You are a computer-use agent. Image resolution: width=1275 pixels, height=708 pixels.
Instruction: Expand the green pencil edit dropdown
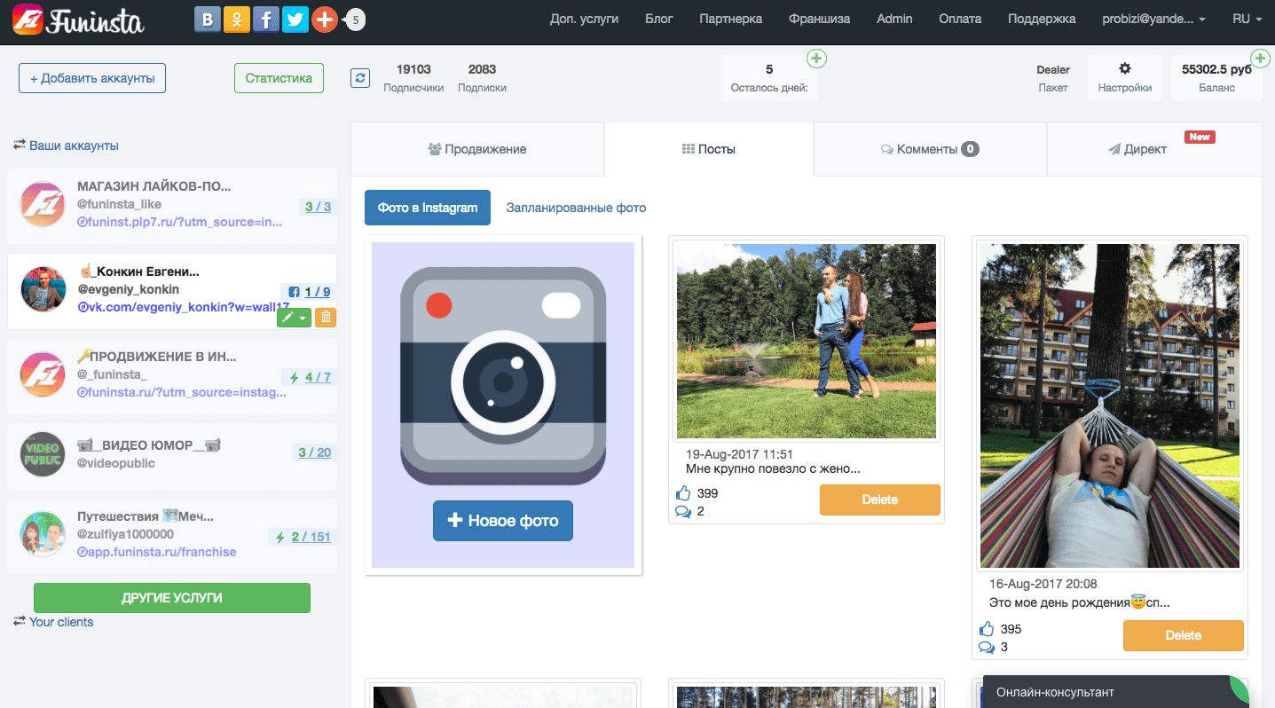click(294, 317)
